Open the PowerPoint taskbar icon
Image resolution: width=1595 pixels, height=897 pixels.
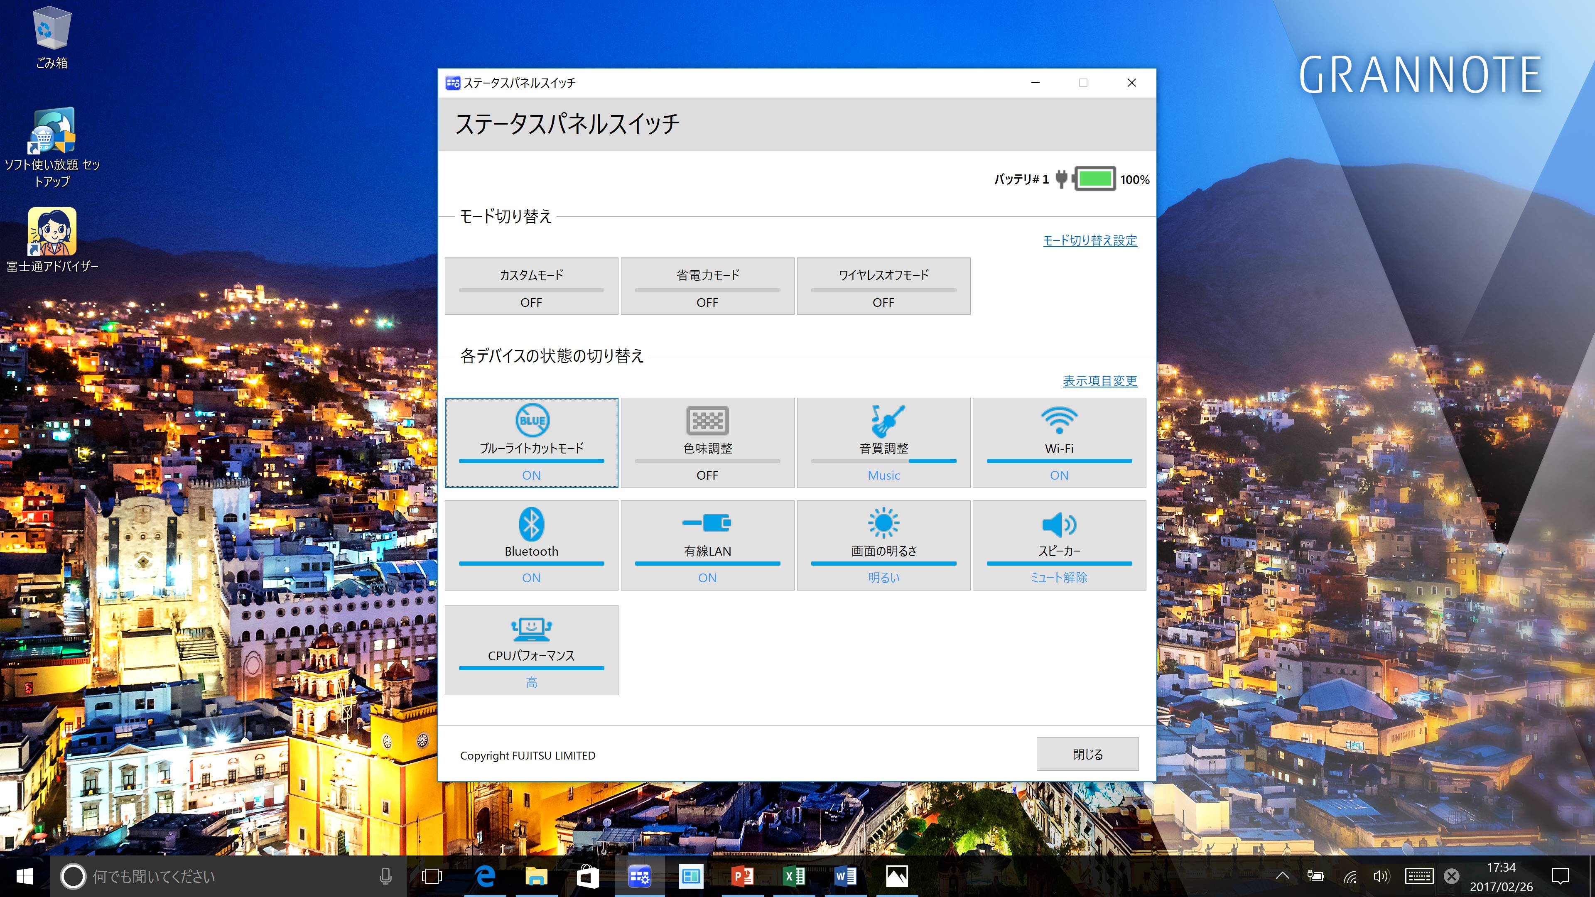[742, 876]
